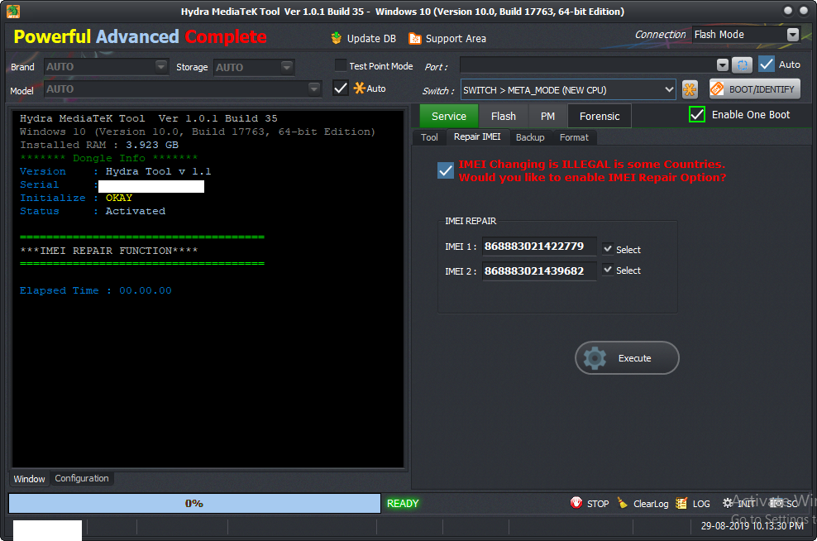
Task: Open the Forensic tab
Action: point(600,117)
